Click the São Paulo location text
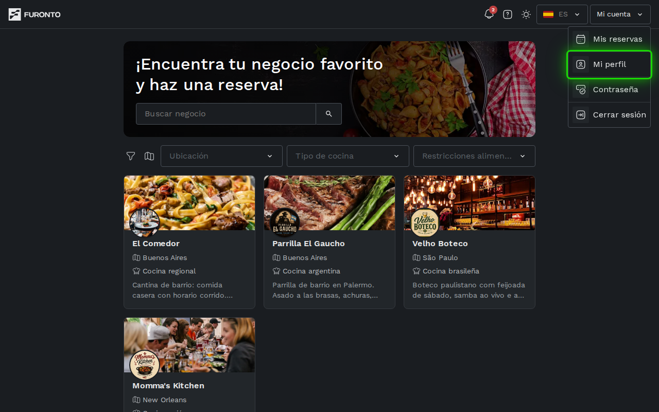659x412 pixels. click(440, 257)
